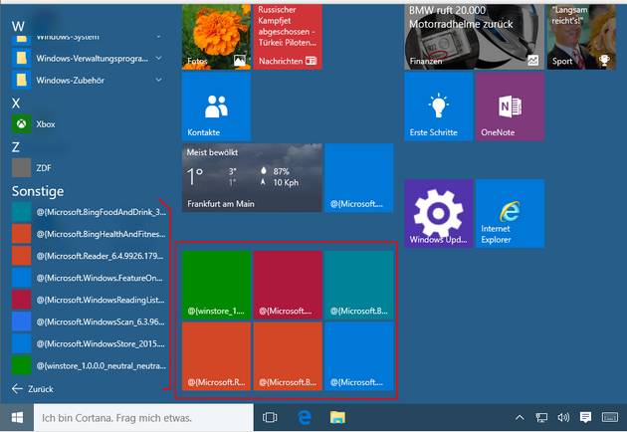Open the Action Center notification icon
627x432 pixels.
tap(585, 418)
